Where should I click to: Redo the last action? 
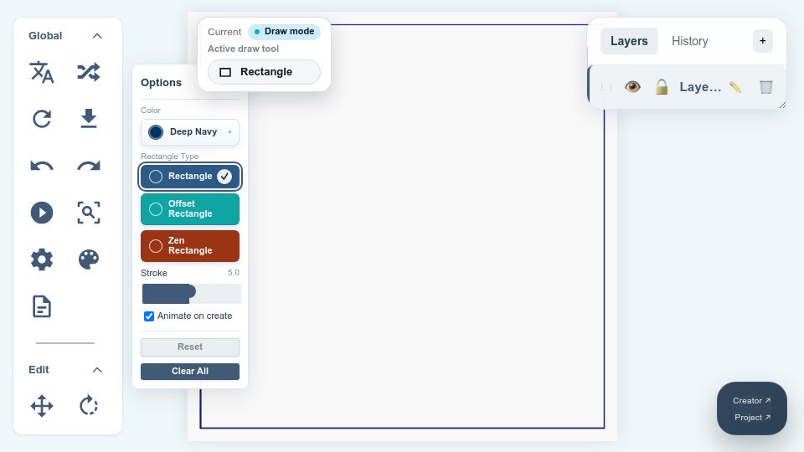89,166
